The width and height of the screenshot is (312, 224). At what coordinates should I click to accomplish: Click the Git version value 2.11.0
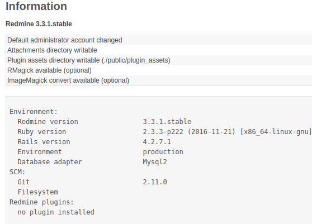[x=155, y=182]
